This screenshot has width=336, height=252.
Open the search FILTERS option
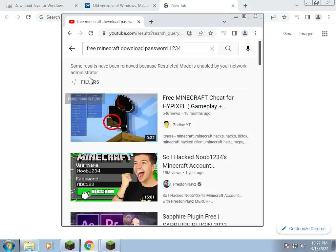coord(85,82)
